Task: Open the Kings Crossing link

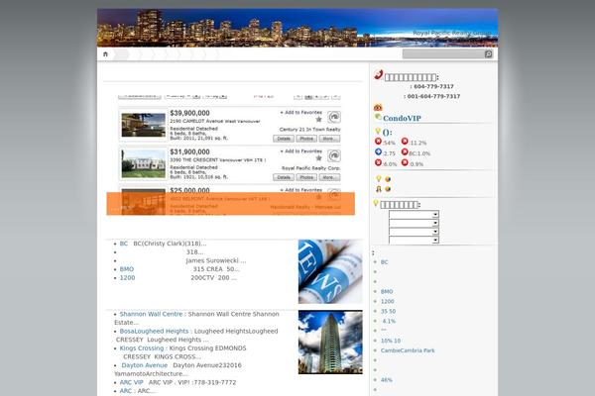Action: point(142,348)
